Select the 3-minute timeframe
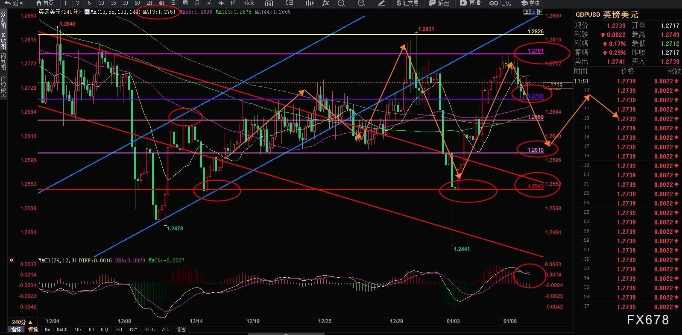The image size is (682, 335). (77, 3)
